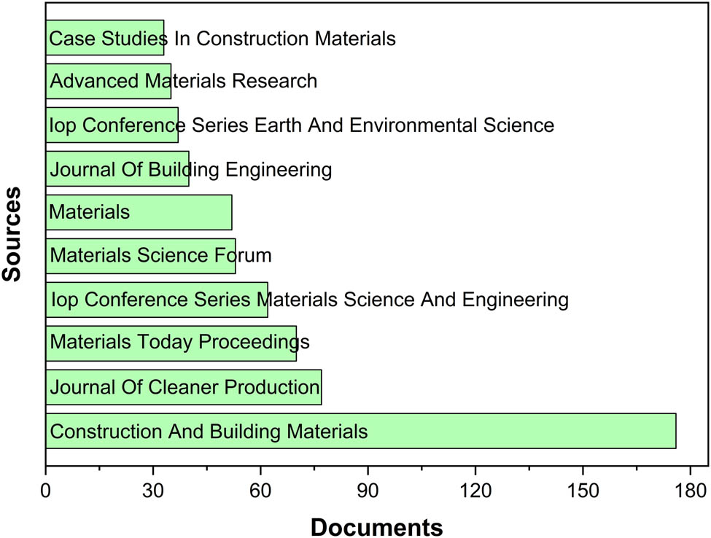Click the 120 tick label

click(x=475, y=491)
